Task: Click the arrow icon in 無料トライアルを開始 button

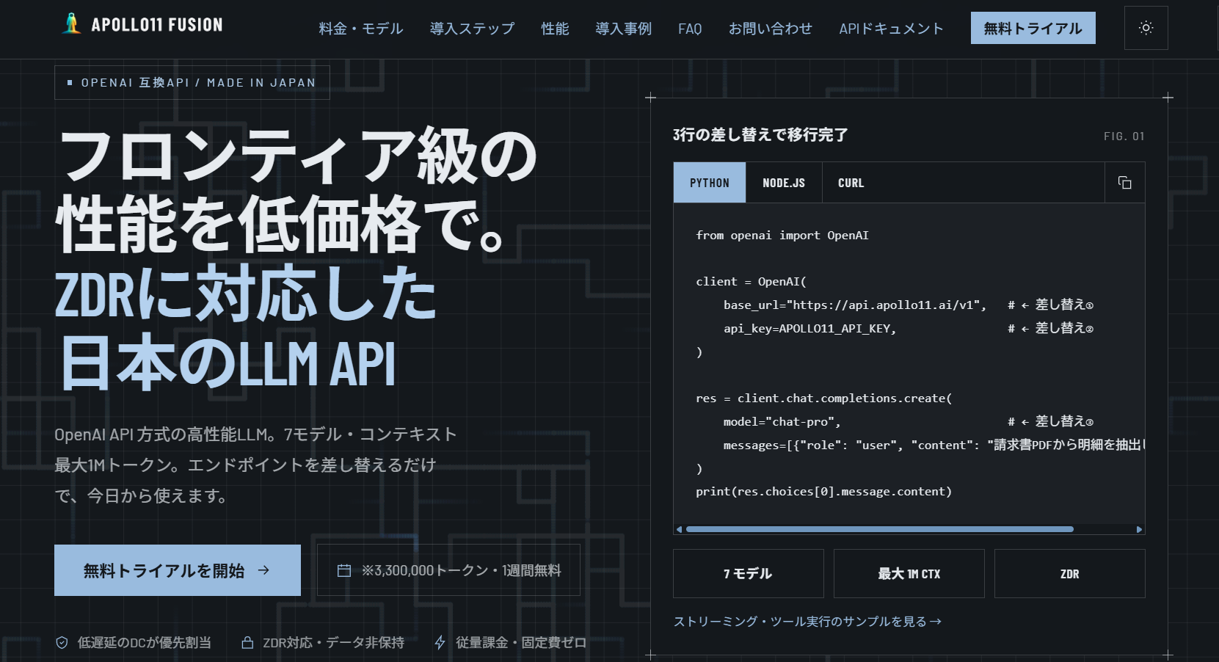Action: [x=263, y=570]
